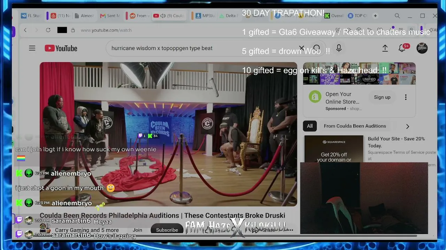Click Sign up on Shopify ad
This screenshot has width=446, height=250.
(382, 97)
